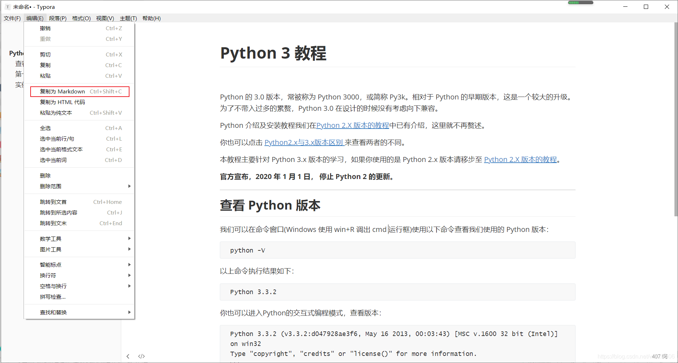Open the 编辑(E) menu
This screenshot has width=678, height=363.
pos(35,18)
